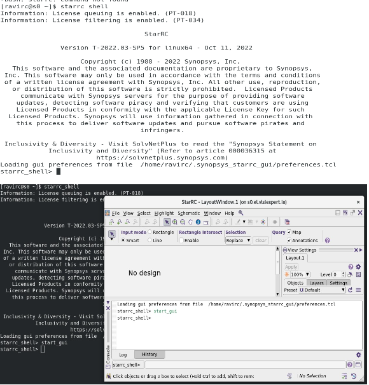Expand the Preset Default combo box
Viewport: 369px width, 385px height.
323,290
